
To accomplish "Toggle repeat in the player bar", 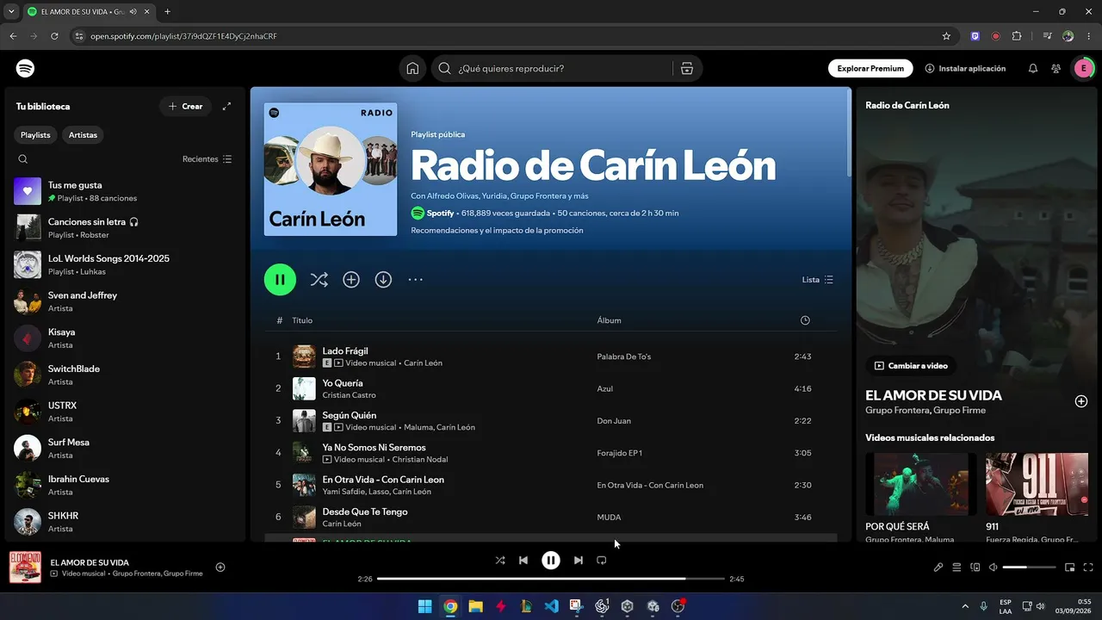I will click(x=602, y=561).
